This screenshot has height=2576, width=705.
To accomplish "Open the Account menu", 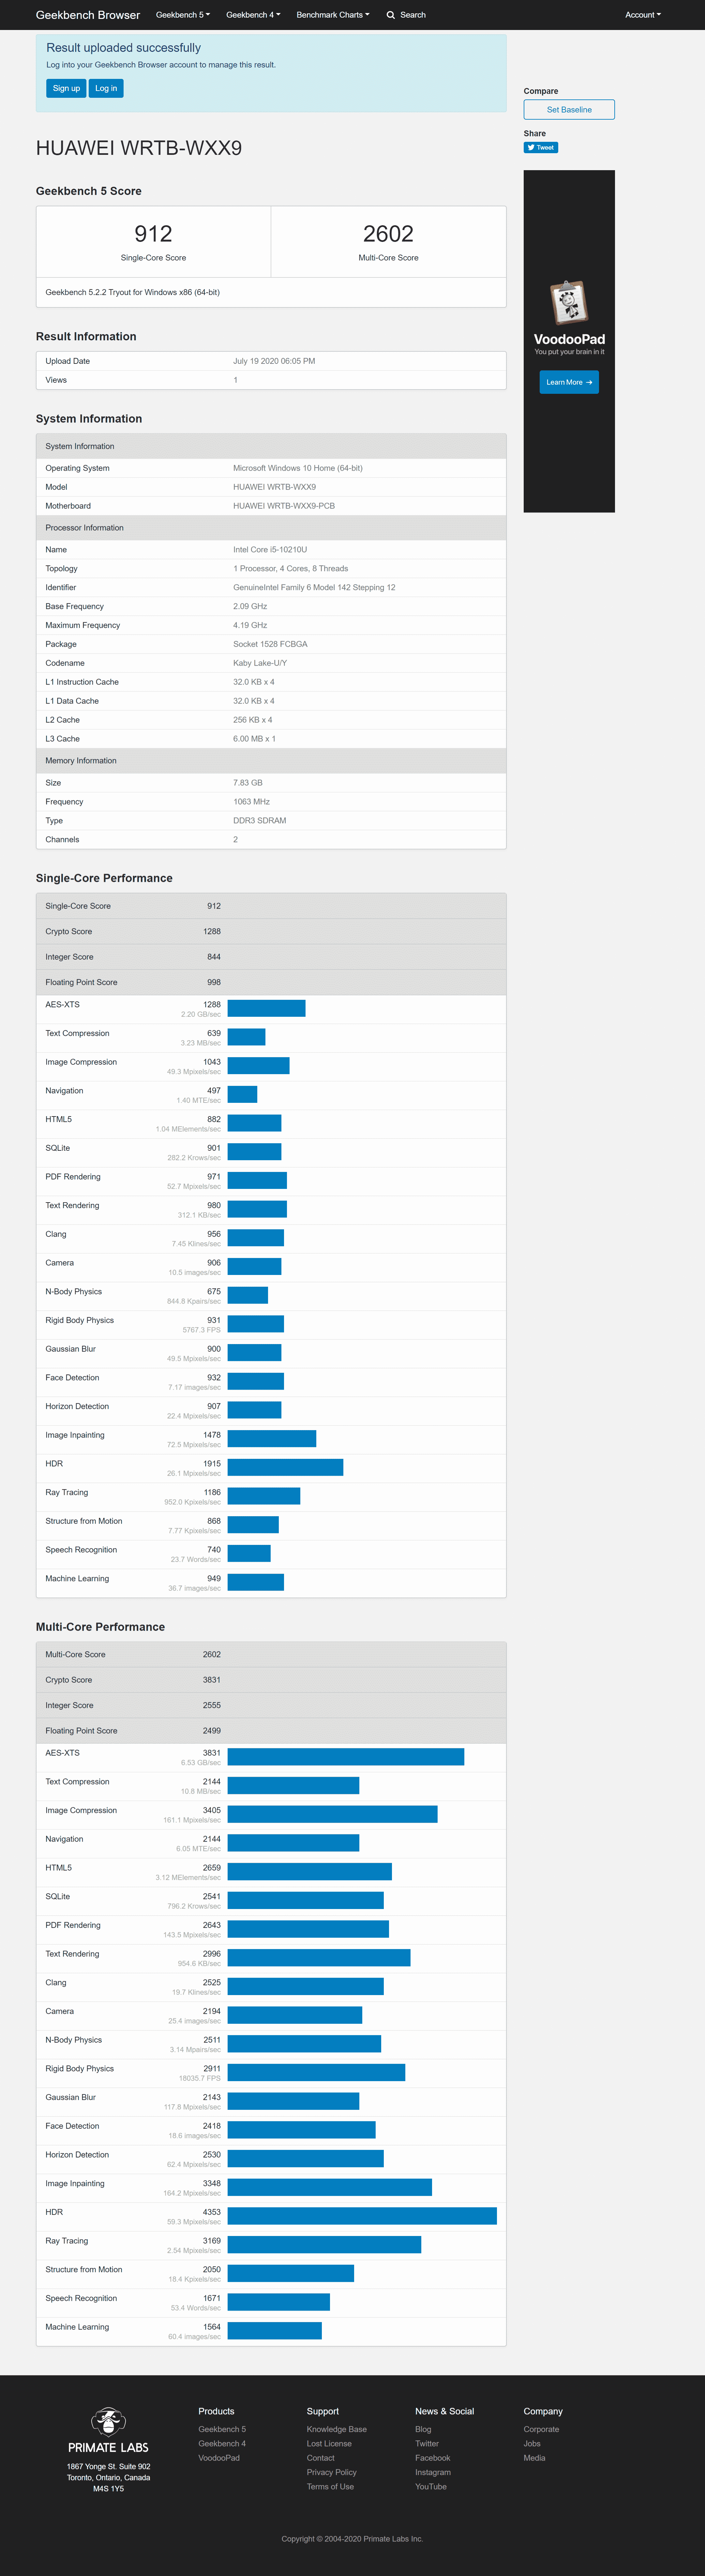I will (642, 15).
